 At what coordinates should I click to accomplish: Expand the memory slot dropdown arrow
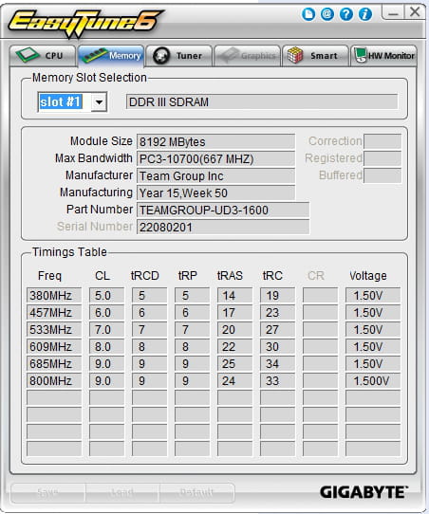tap(99, 102)
